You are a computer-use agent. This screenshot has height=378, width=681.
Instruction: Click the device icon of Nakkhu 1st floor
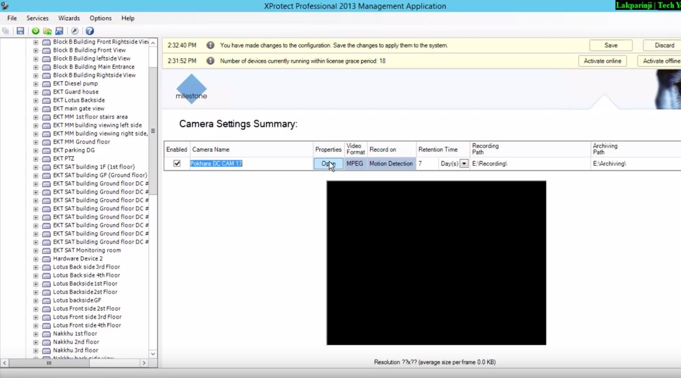46,334
